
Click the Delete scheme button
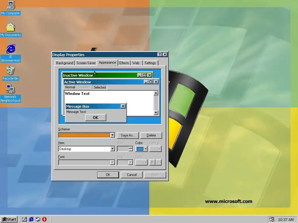[151, 135]
